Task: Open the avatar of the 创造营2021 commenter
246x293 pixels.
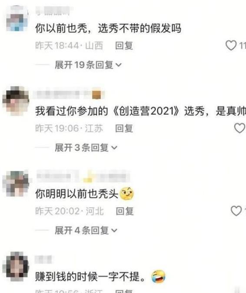Action: pos(16,101)
